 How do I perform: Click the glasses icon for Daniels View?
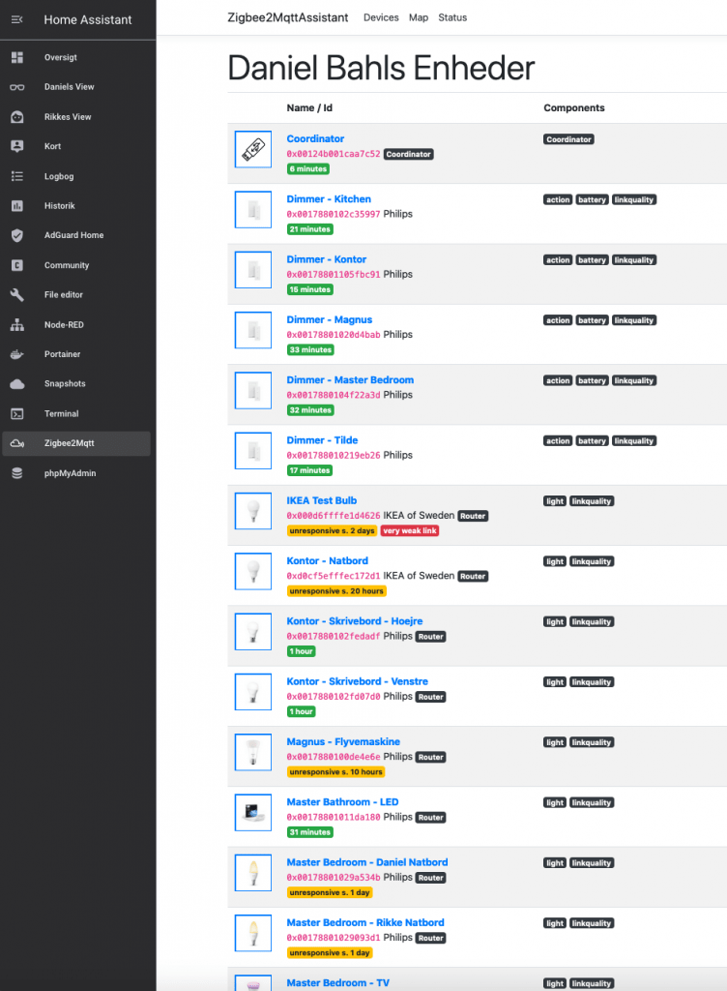click(17, 87)
